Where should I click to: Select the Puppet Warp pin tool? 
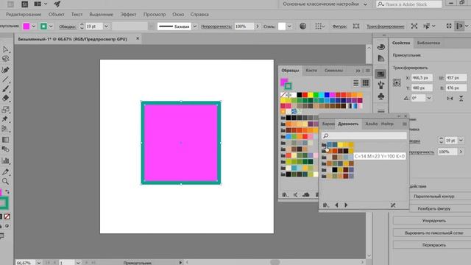[x=5, y=119]
